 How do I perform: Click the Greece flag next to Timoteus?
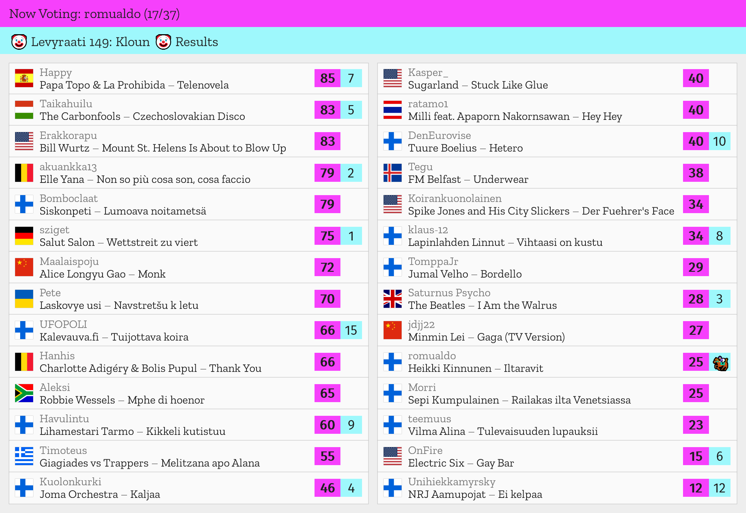[24, 456]
